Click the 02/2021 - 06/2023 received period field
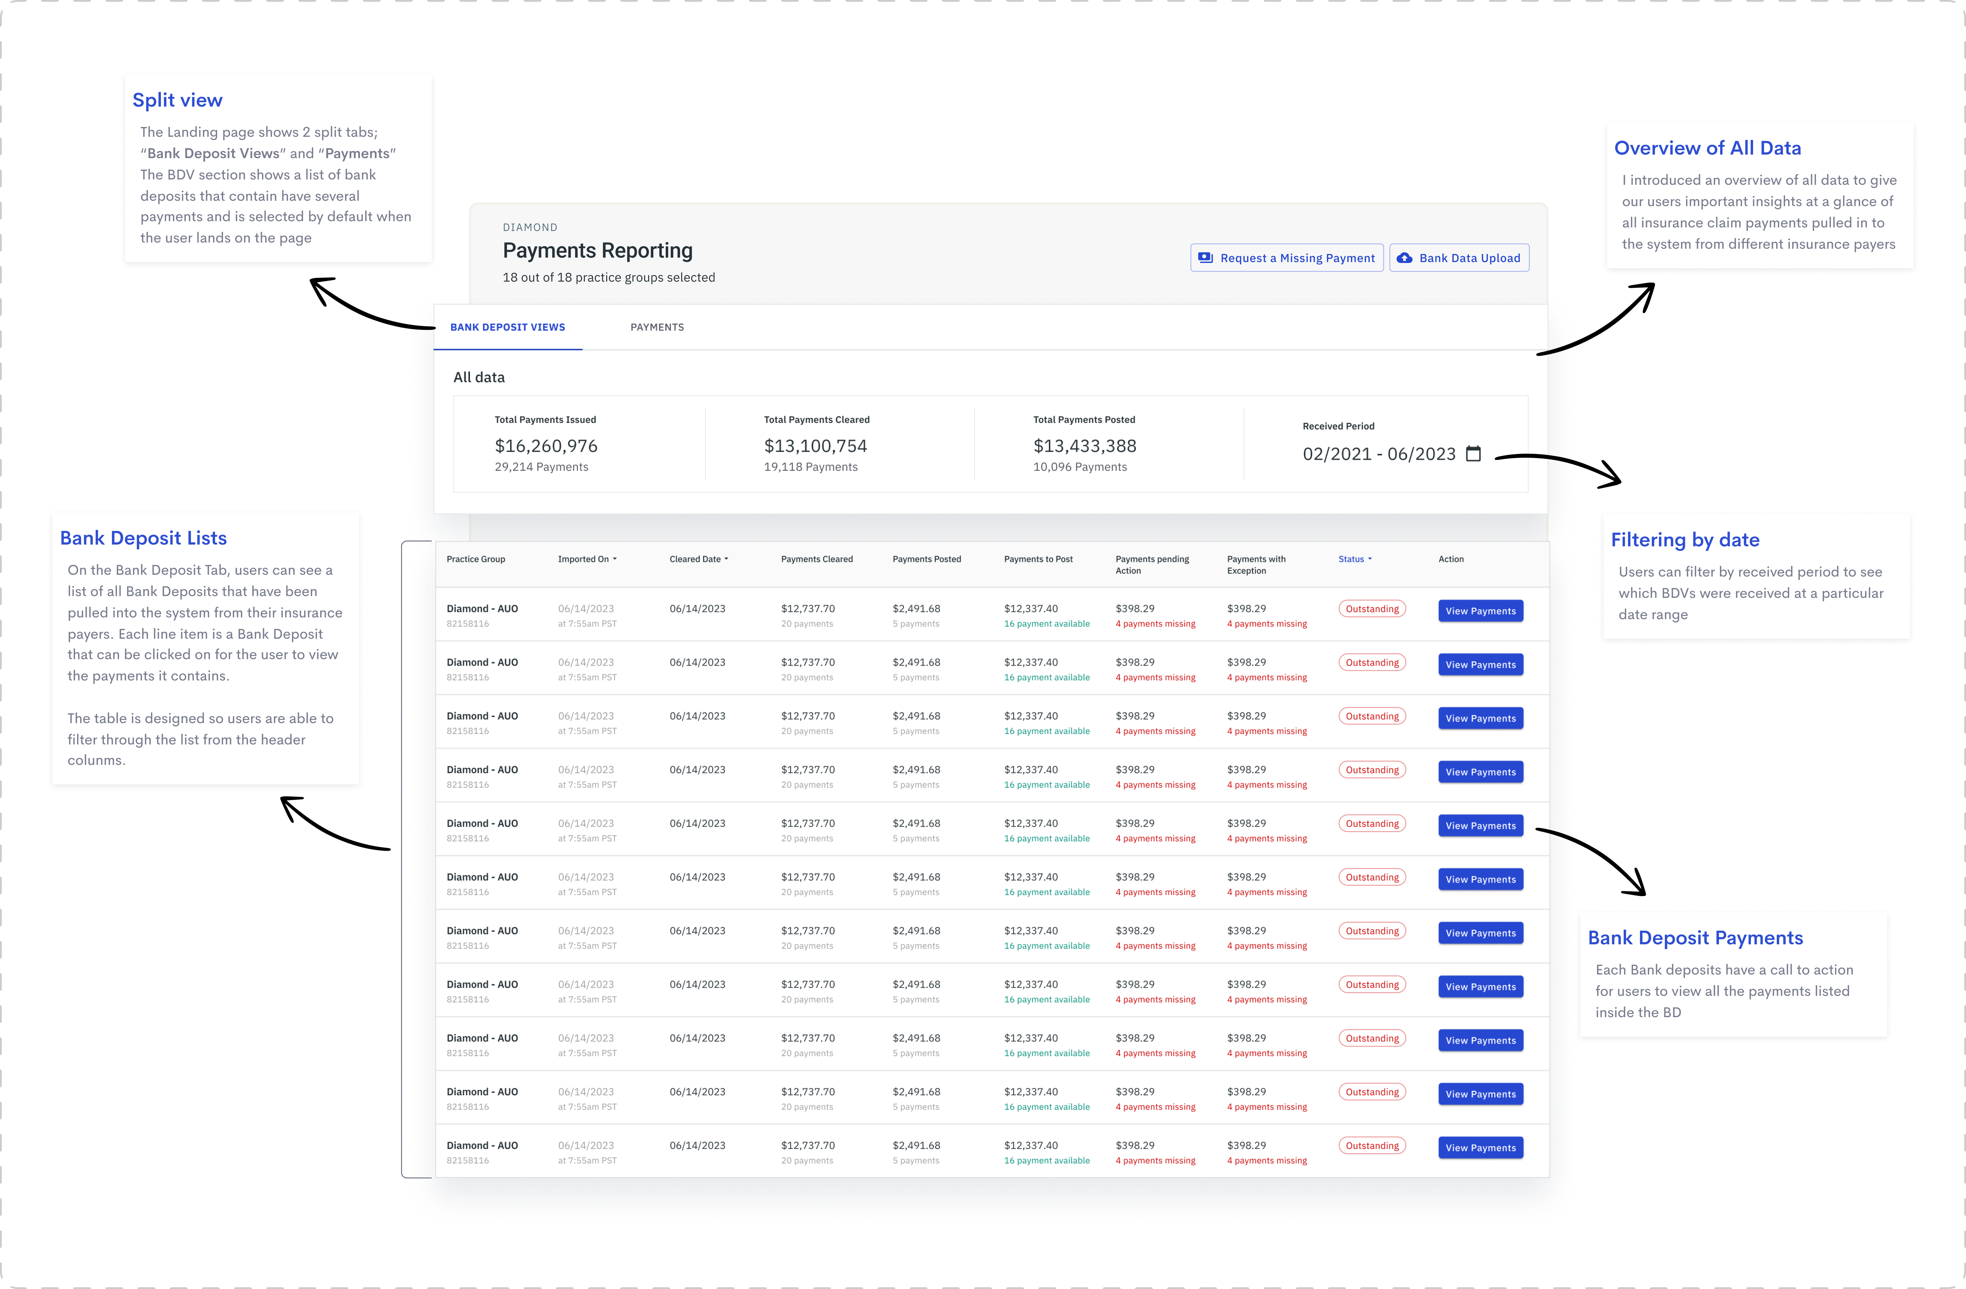This screenshot has height=1289, width=1966. point(1379,454)
